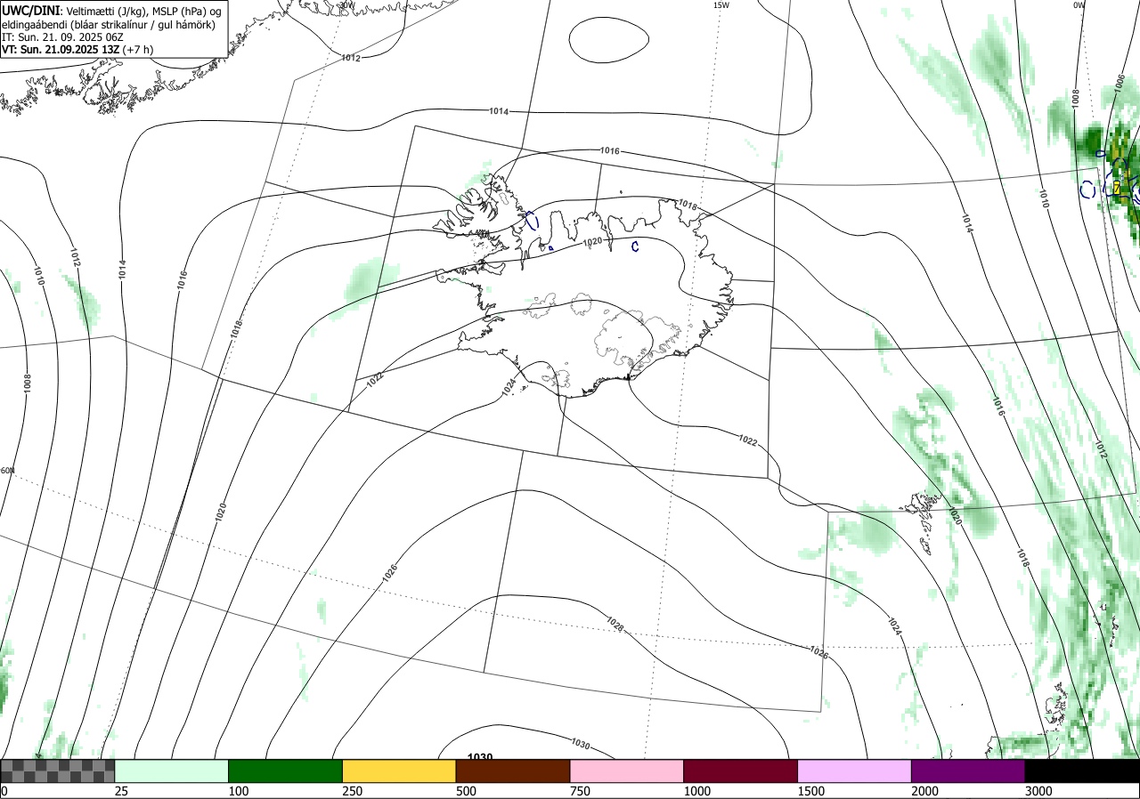Select the brown 500–750 legend swatch
This screenshot has height=799, width=1140.
tap(513, 771)
